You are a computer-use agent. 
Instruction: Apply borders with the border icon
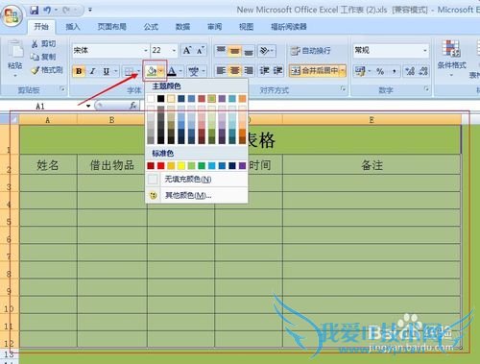129,71
